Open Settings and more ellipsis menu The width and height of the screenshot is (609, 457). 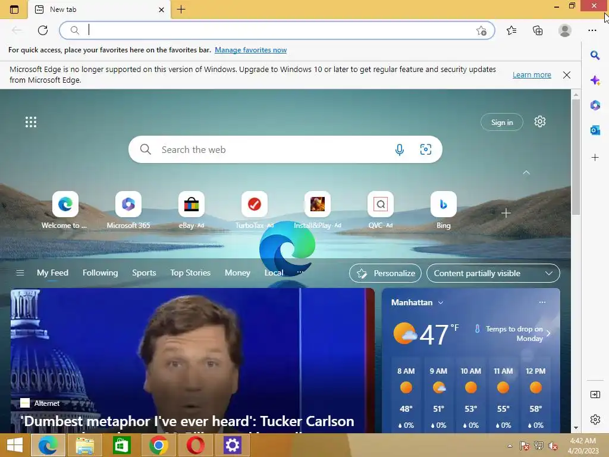pyautogui.click(x=592, y=30)
